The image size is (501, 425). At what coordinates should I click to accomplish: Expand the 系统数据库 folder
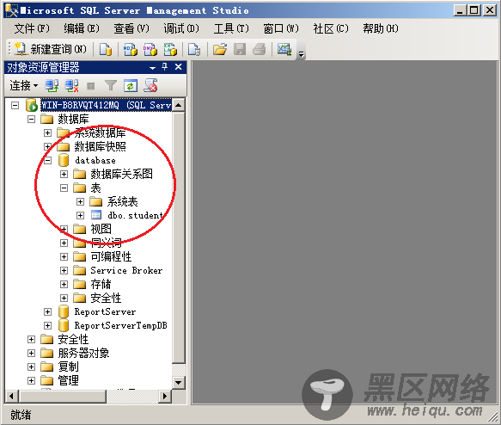47,132
